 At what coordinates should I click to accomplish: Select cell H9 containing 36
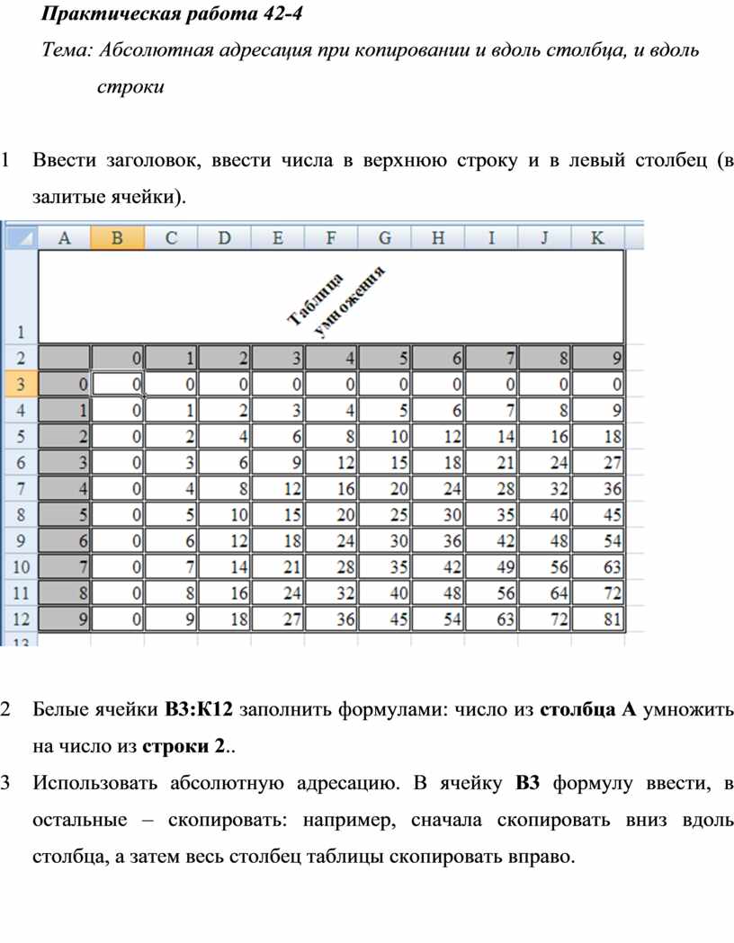point(438,541)
